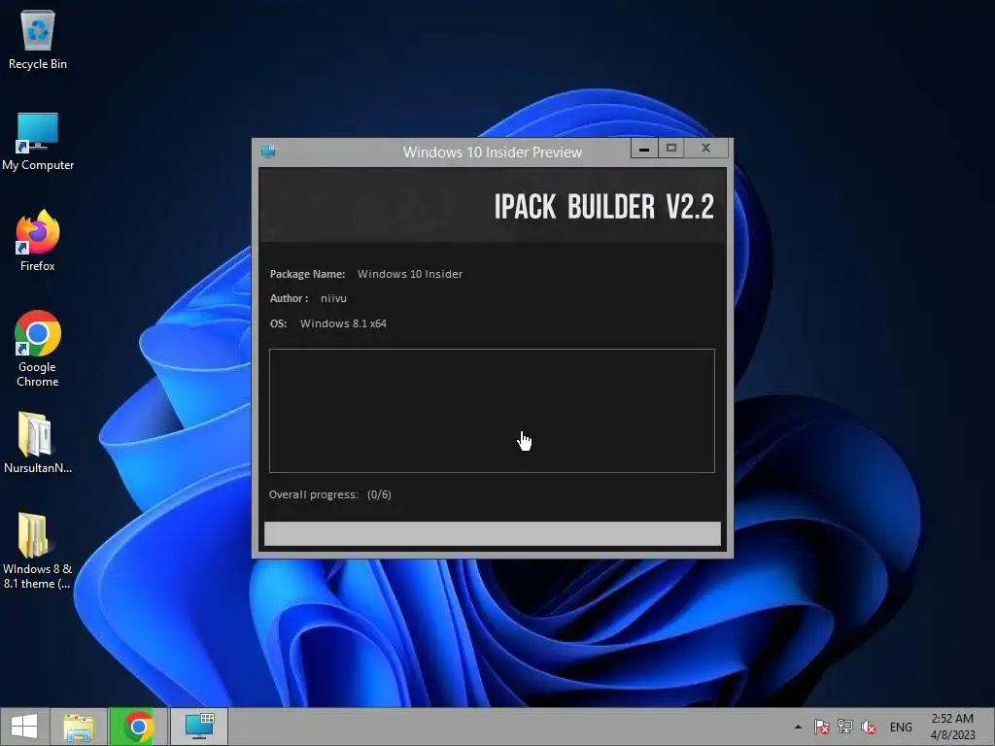Select the Windows 8 & 8.1 theme folder
This screenshot has width=995, height=746.
[38, 551]
